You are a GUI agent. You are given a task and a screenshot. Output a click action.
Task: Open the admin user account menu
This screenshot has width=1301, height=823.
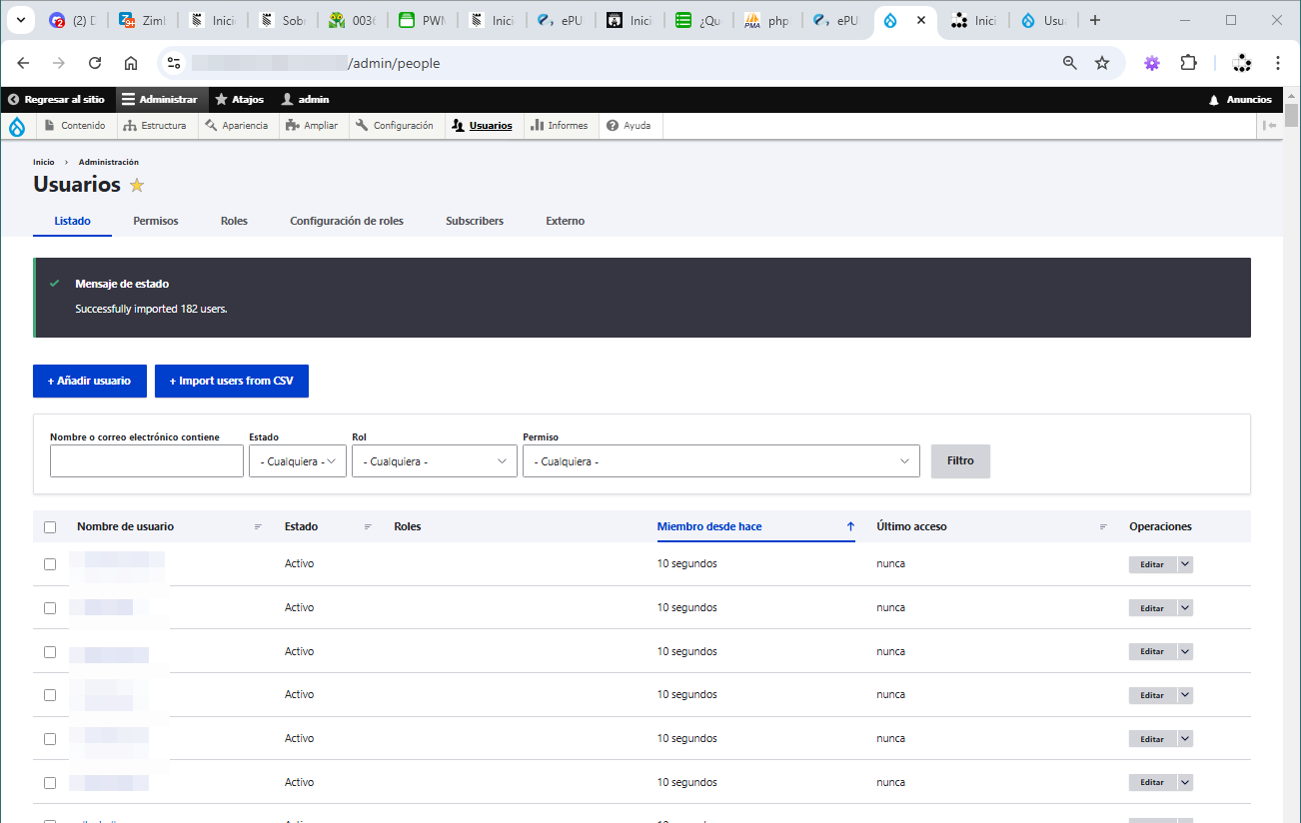click(305, 99)
